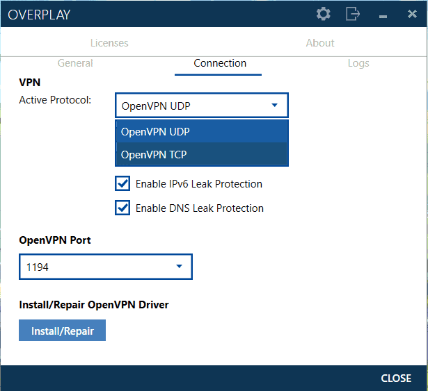The image size is (428, 391).
Task: Select OpenVPN TCP from the protocol list
Action: tap(202, 154)
